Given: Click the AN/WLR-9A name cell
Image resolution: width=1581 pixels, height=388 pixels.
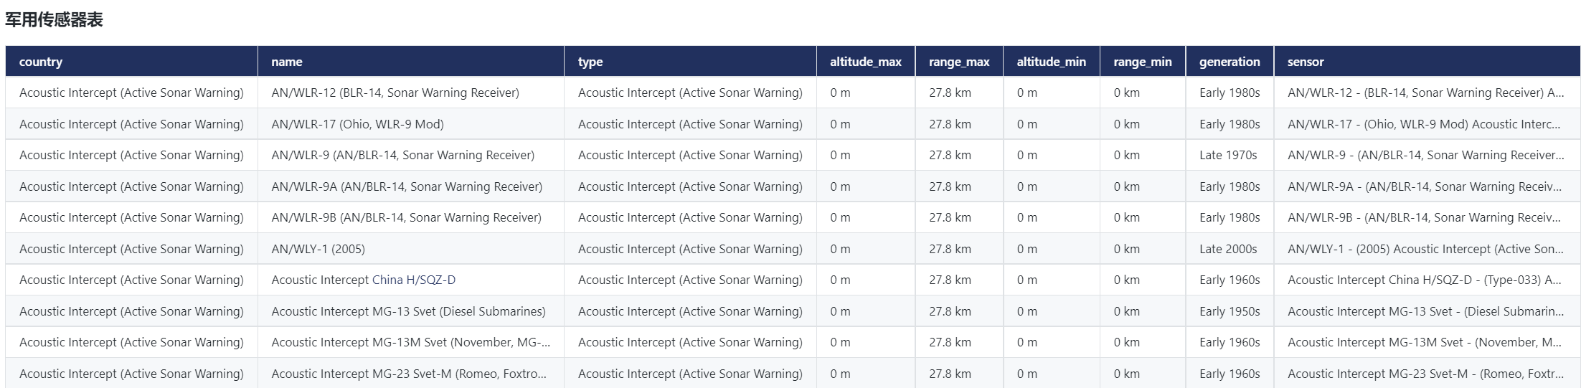Looking at the screenshot, I should click(406, 186).
